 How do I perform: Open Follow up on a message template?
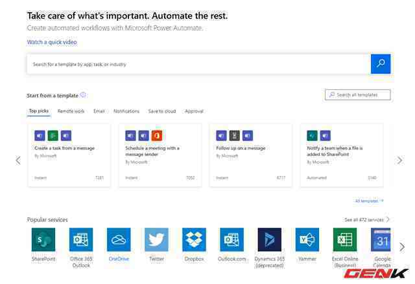[x=251, y=155]
